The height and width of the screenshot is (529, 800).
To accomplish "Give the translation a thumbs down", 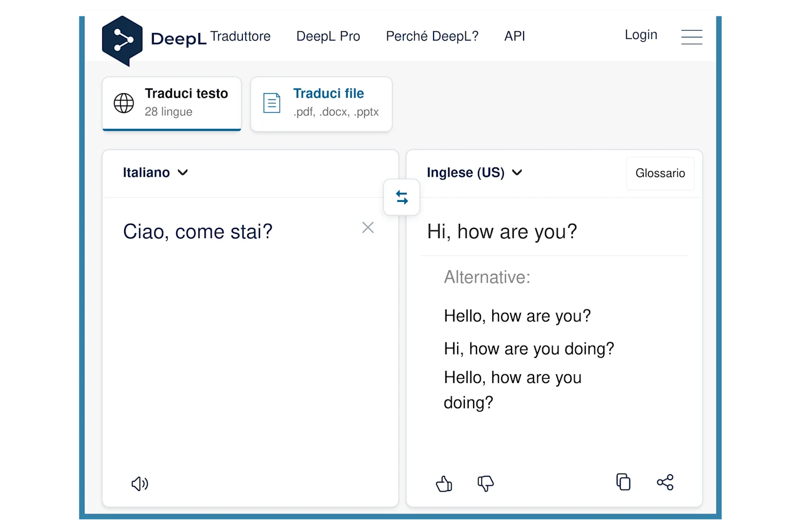I will point(486,483).
